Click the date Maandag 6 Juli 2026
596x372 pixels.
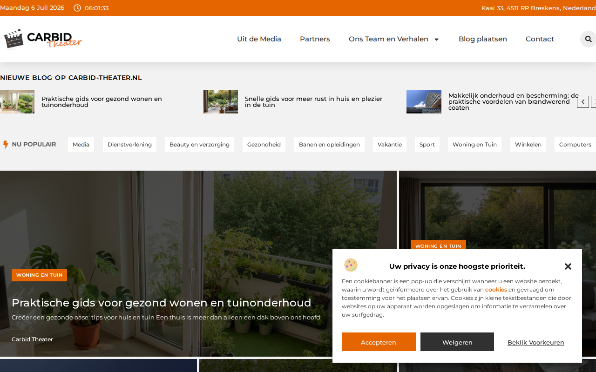pos(32,8)
